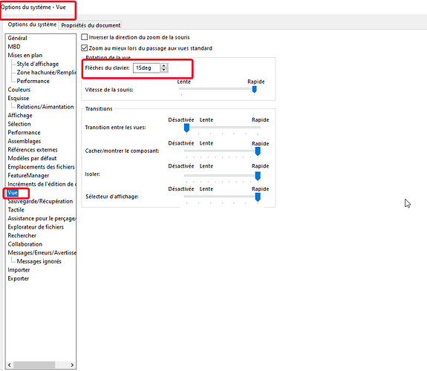
Task: Click Sélecteur d'affichage slider handle
Action: click(x=258, y=197)
